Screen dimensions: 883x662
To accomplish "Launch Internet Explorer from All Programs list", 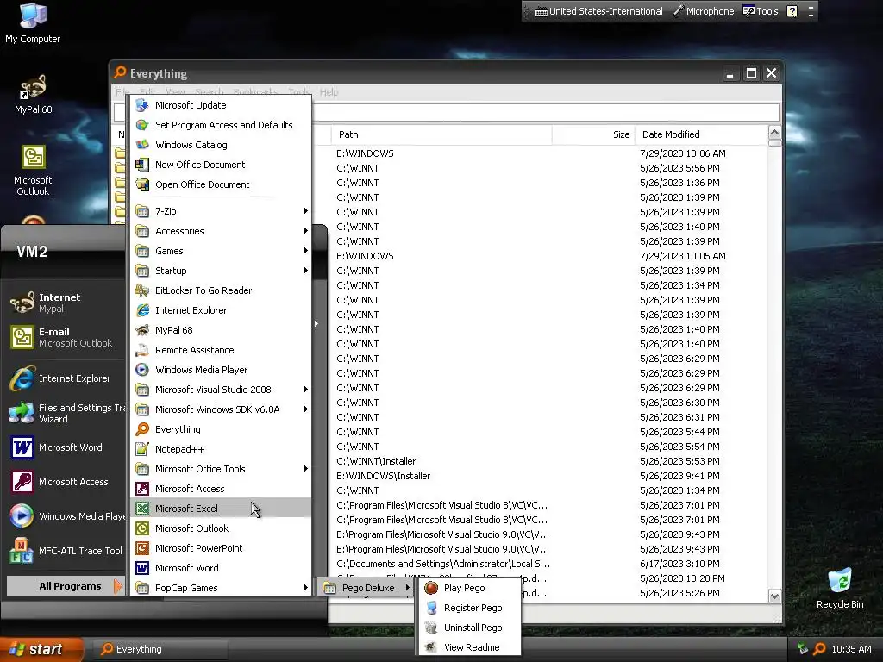I will (x=221, y=310).
